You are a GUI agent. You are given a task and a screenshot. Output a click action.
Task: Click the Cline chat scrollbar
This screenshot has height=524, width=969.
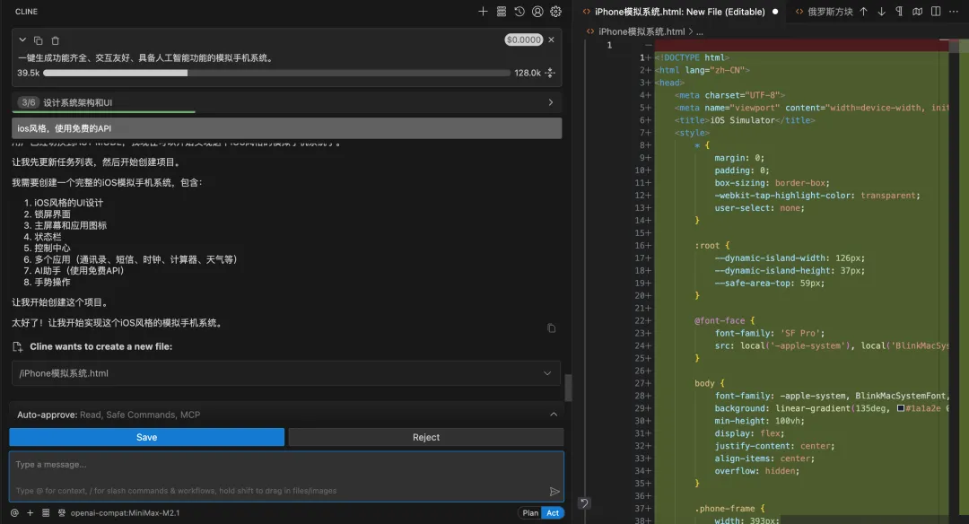click(568, 388)
